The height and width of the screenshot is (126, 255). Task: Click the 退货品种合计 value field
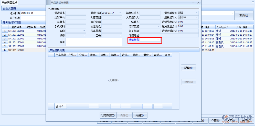(188, 22)
